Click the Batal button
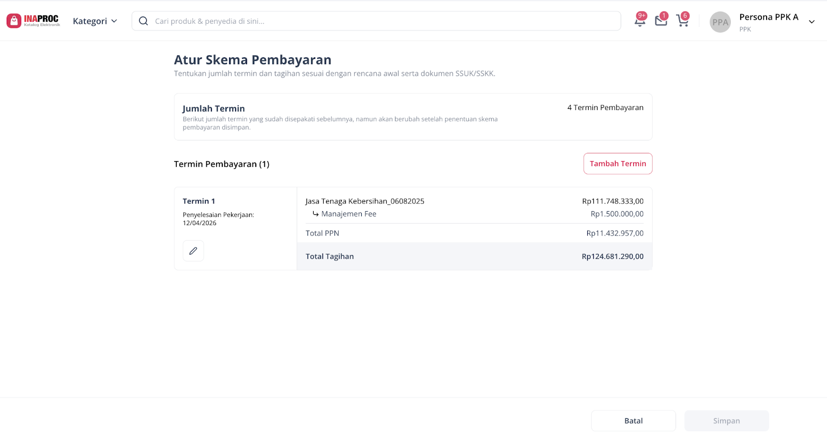This screenshot has width=827, height=441. click(633, 421)
